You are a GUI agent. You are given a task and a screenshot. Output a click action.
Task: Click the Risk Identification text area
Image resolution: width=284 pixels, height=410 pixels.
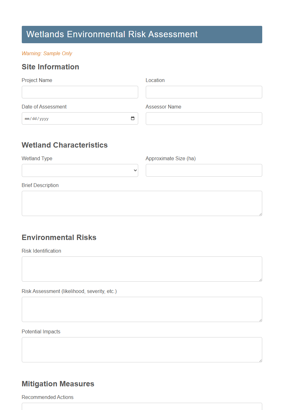click(142, 269)
